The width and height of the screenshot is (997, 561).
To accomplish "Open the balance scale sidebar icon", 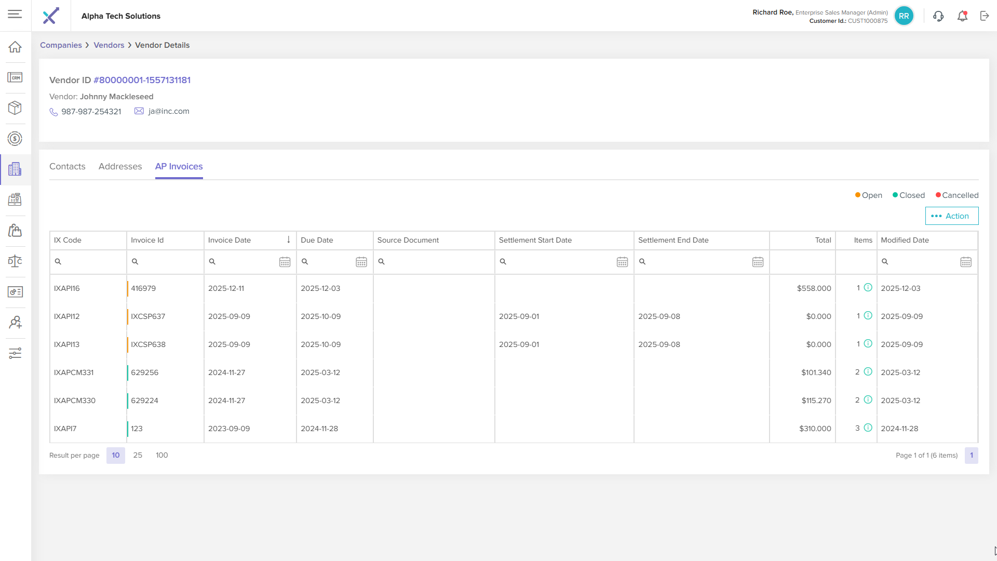I will click(15, 261).
